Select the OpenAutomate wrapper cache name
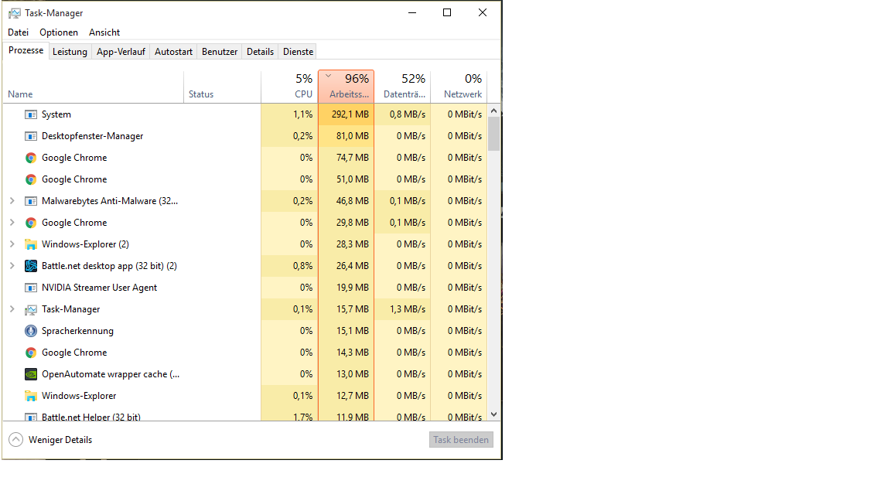891x501 pixels. click(111, 374)
